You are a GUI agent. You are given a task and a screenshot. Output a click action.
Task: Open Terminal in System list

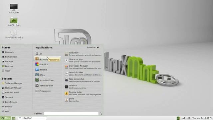pyautogui.click(x=8, y=97)
